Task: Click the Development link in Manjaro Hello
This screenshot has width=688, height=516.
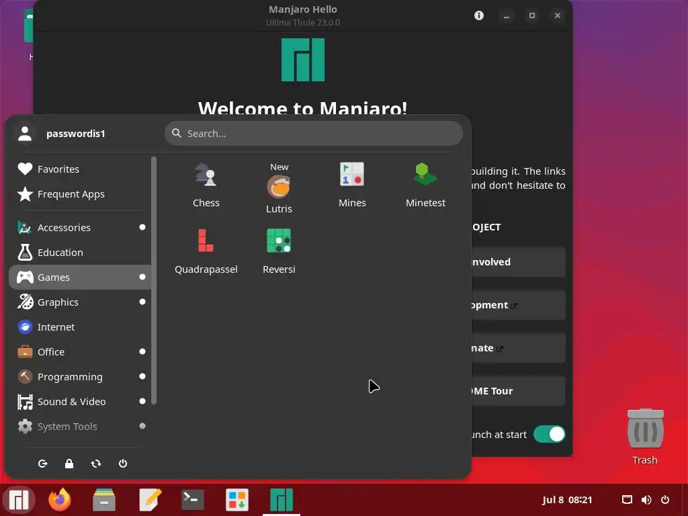Action: click(x=518, y=305)
